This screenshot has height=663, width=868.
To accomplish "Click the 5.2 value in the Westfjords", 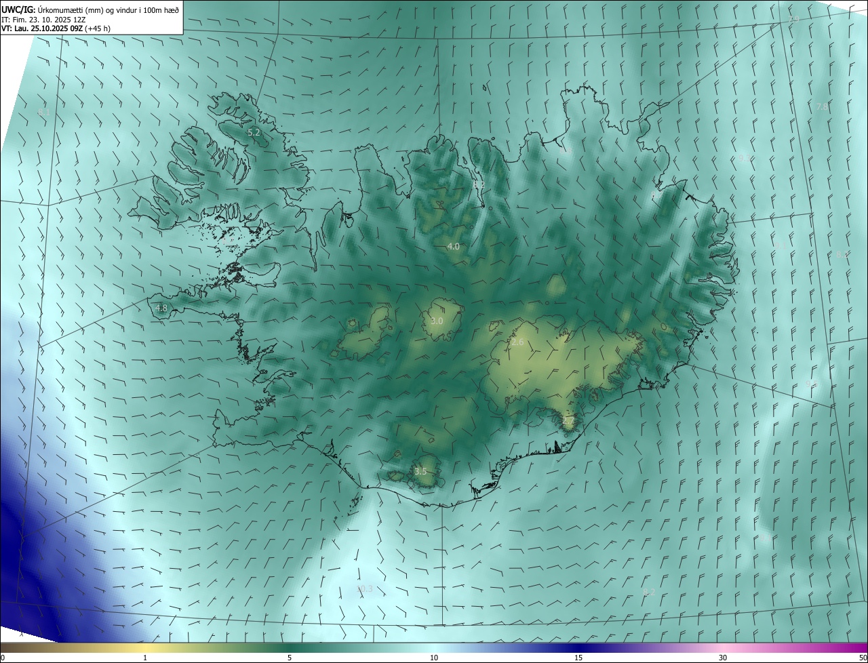I will click(x=254, y=133).
